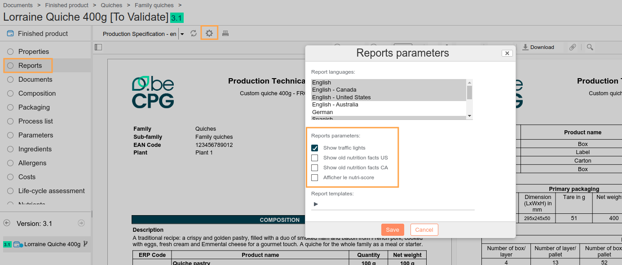Open Parameters section
The width and height of the screenshot is (622, 265).
point(35,135)
